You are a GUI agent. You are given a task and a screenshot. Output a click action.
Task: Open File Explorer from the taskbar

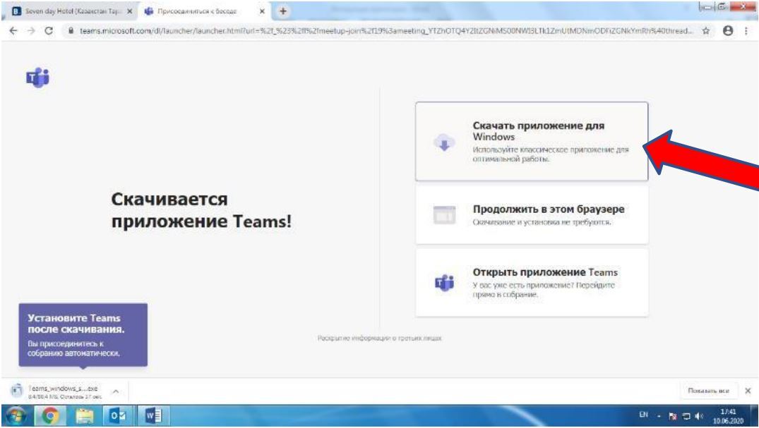pyautogui.click(x=85, y=416)
